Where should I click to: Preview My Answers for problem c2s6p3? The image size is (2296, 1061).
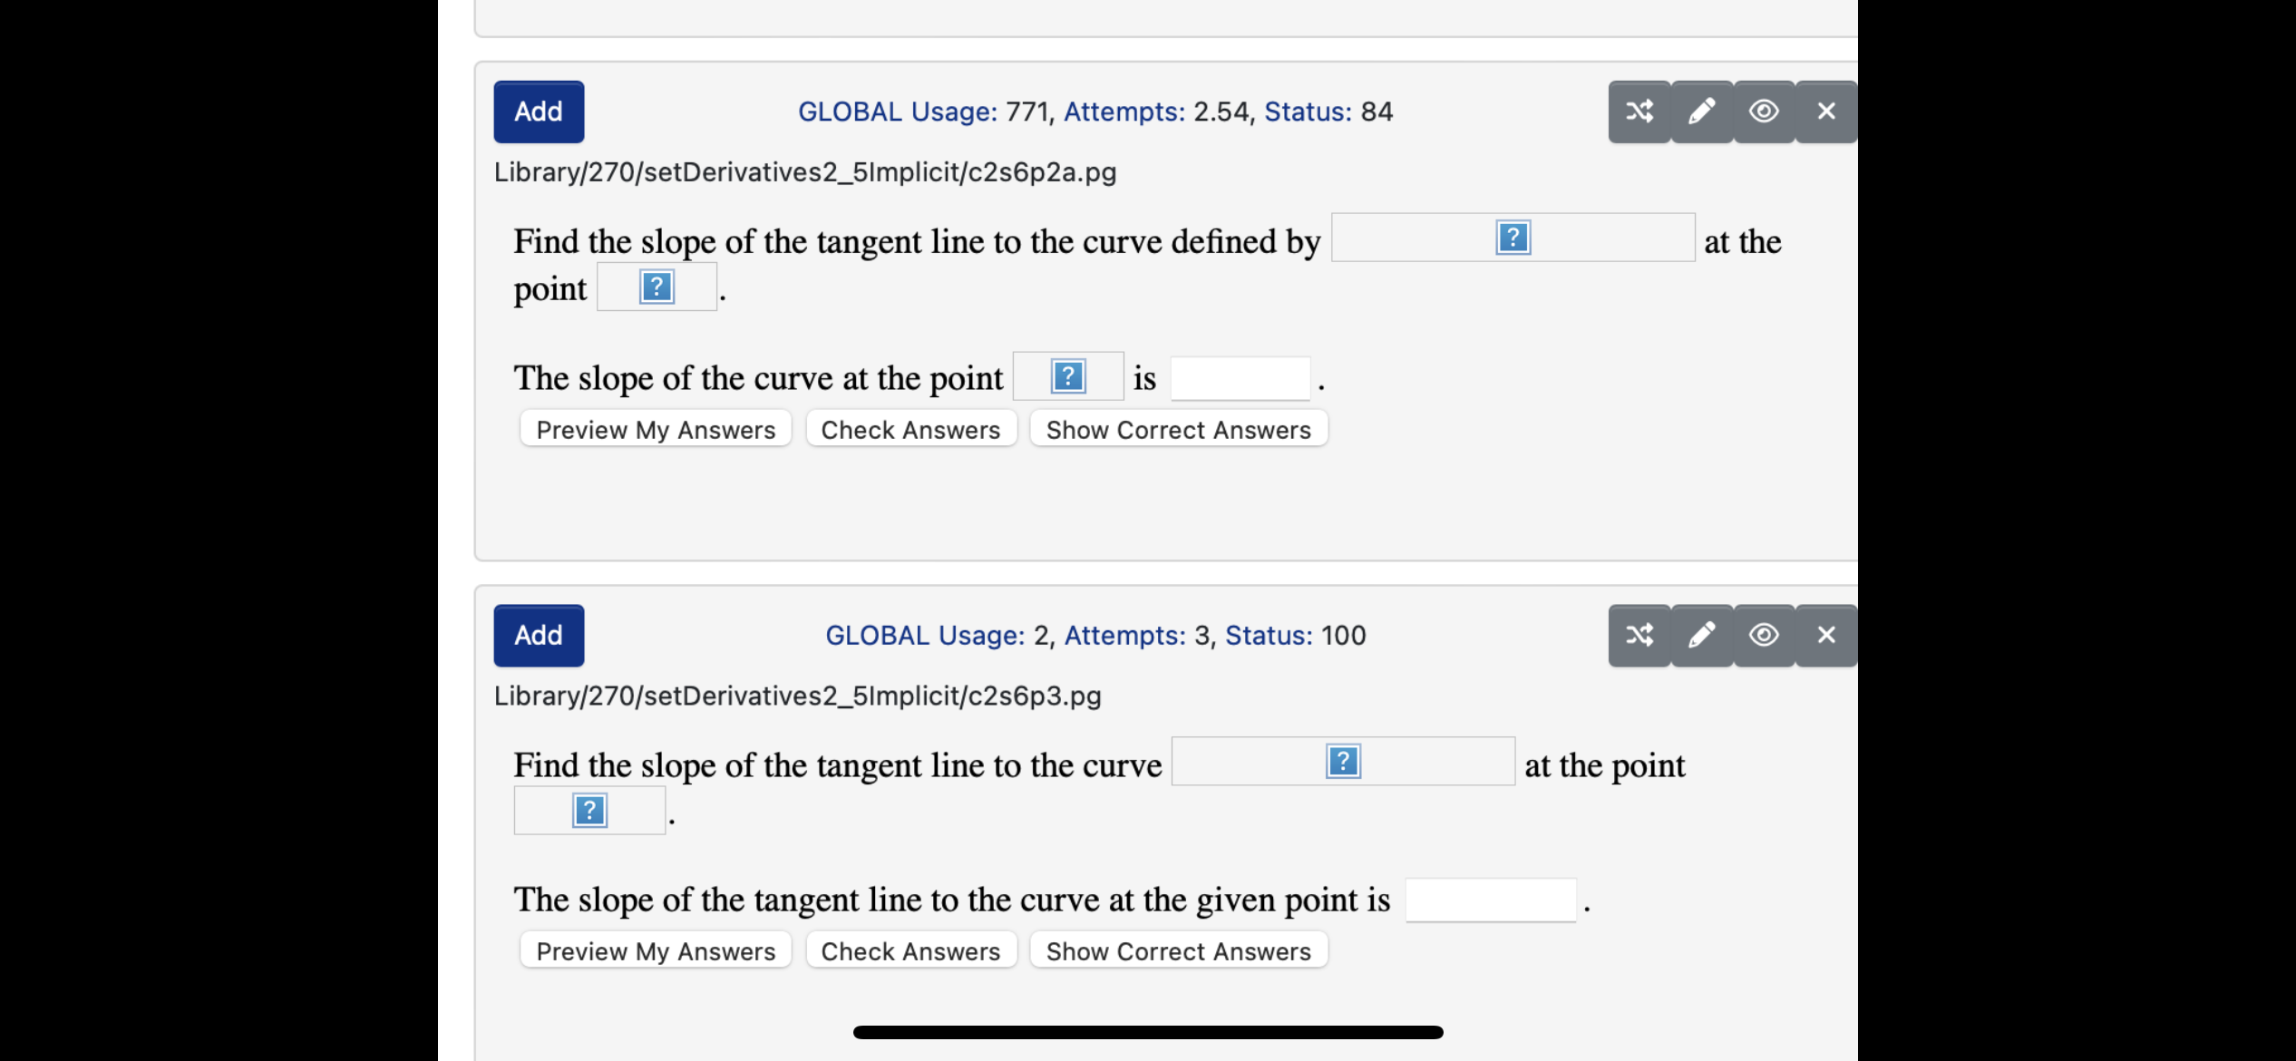click(x=654, y=949)
